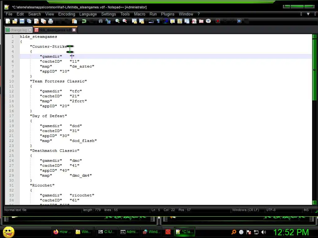Image resolution: width=318 pixels, height=238 pixels.
Task: Zoom in with the magnifier plus icon
Action: point(117,21)
